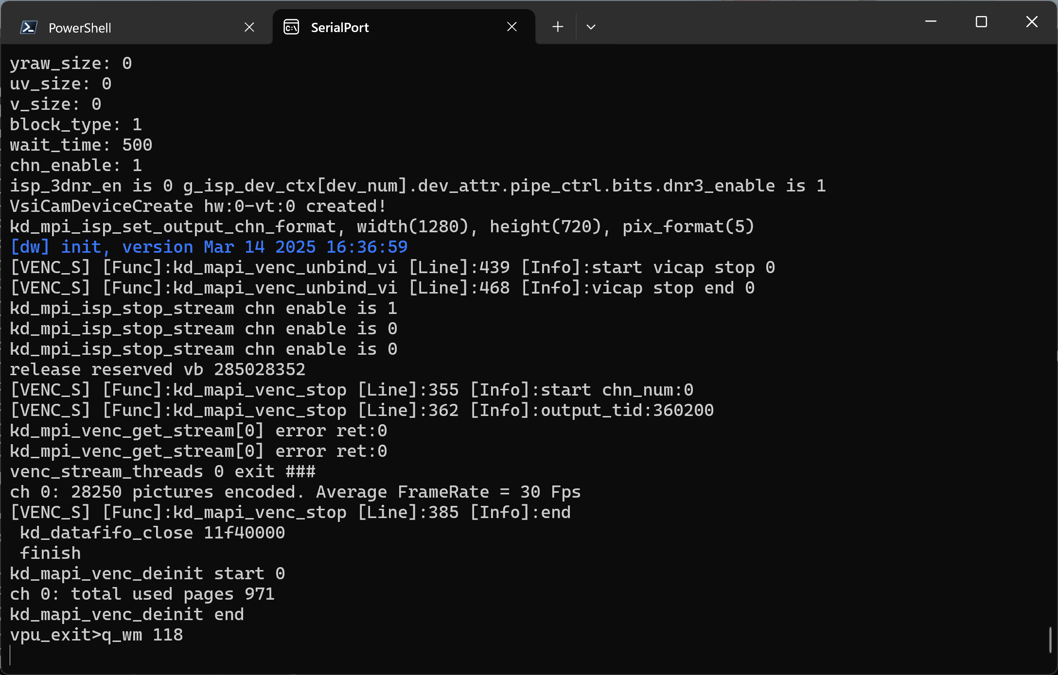Screen dimensions: 1058x675
Task: Open a new tab with plus button
Action: (558, 27)
